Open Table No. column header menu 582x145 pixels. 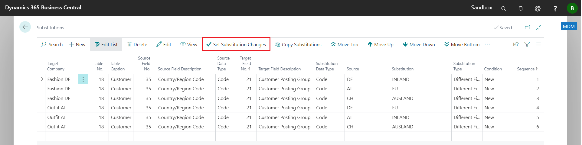[99, 66]
